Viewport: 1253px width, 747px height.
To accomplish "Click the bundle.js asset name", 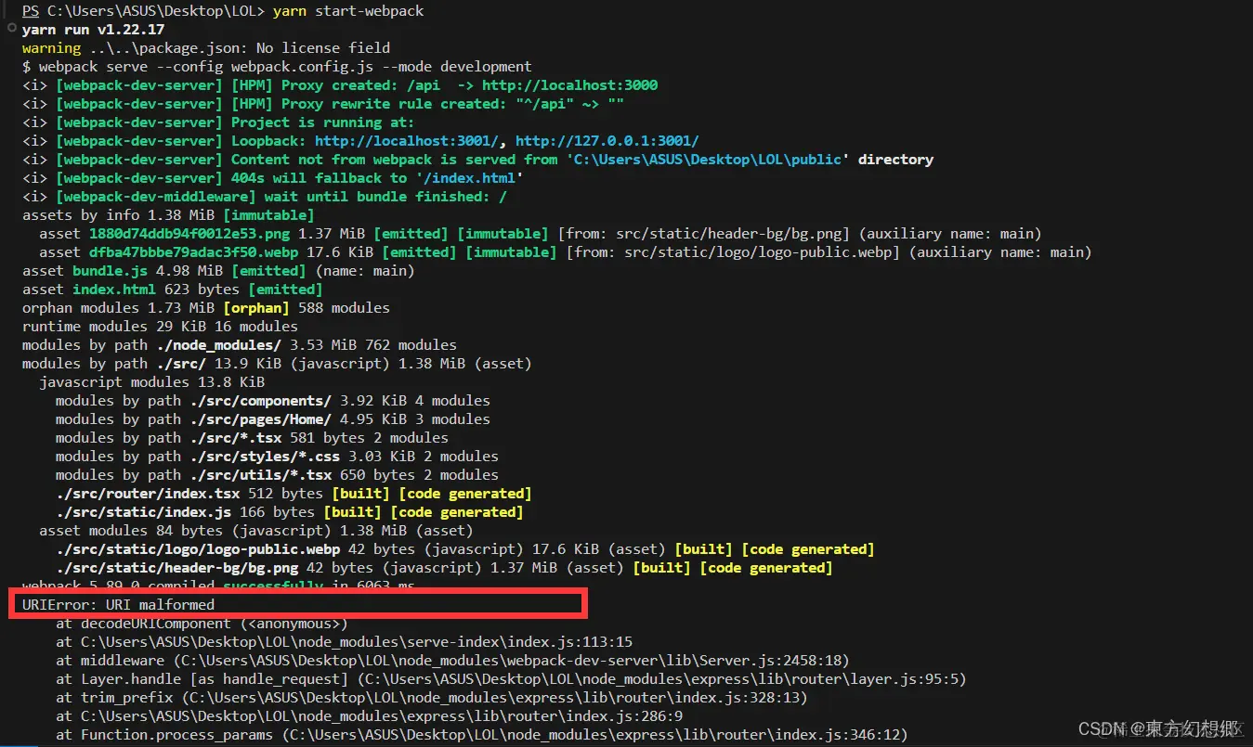I will click(110, 271).
